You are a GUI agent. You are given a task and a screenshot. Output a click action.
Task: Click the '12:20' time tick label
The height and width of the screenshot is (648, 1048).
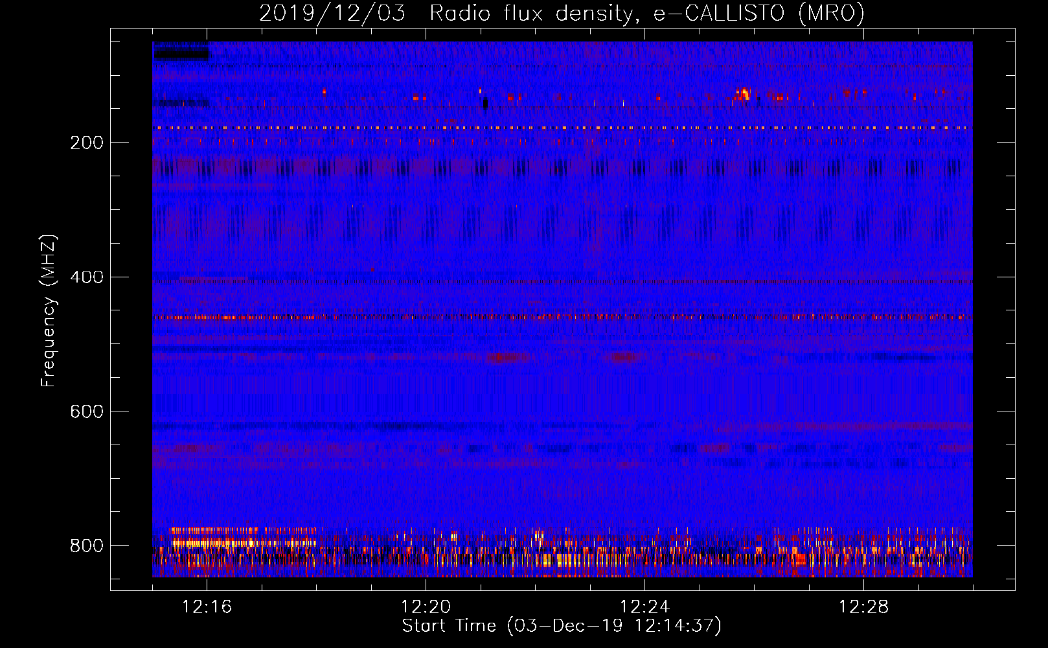tap(426, 607)
